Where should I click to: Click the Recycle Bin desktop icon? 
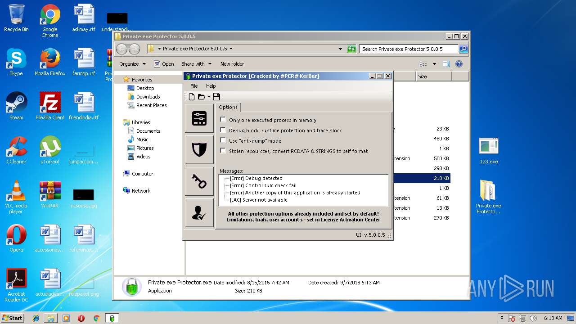pos(16,18)
